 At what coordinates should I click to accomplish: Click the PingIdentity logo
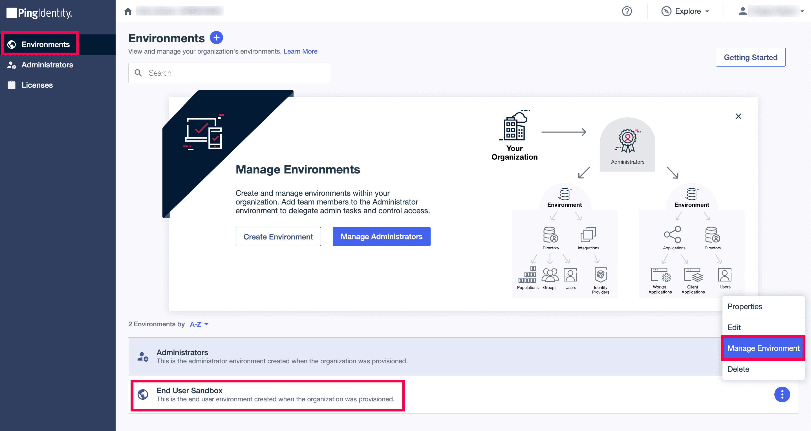[39, 13]
